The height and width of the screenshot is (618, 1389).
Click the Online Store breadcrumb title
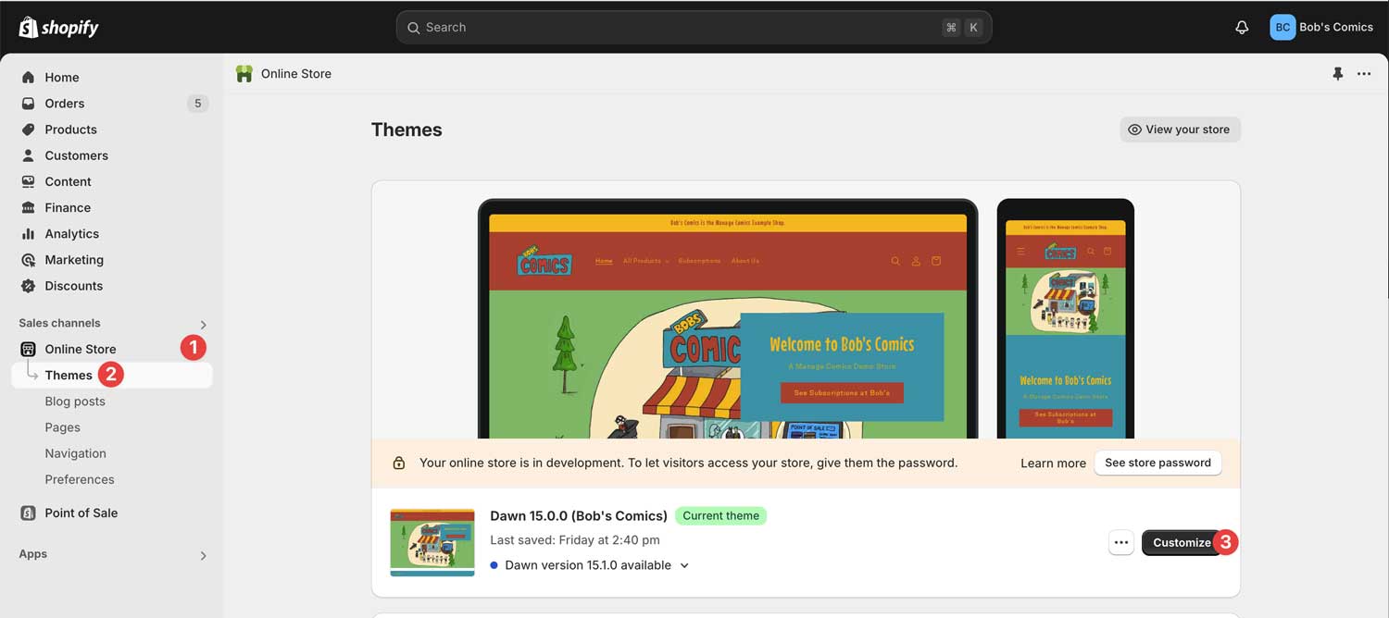296,74
